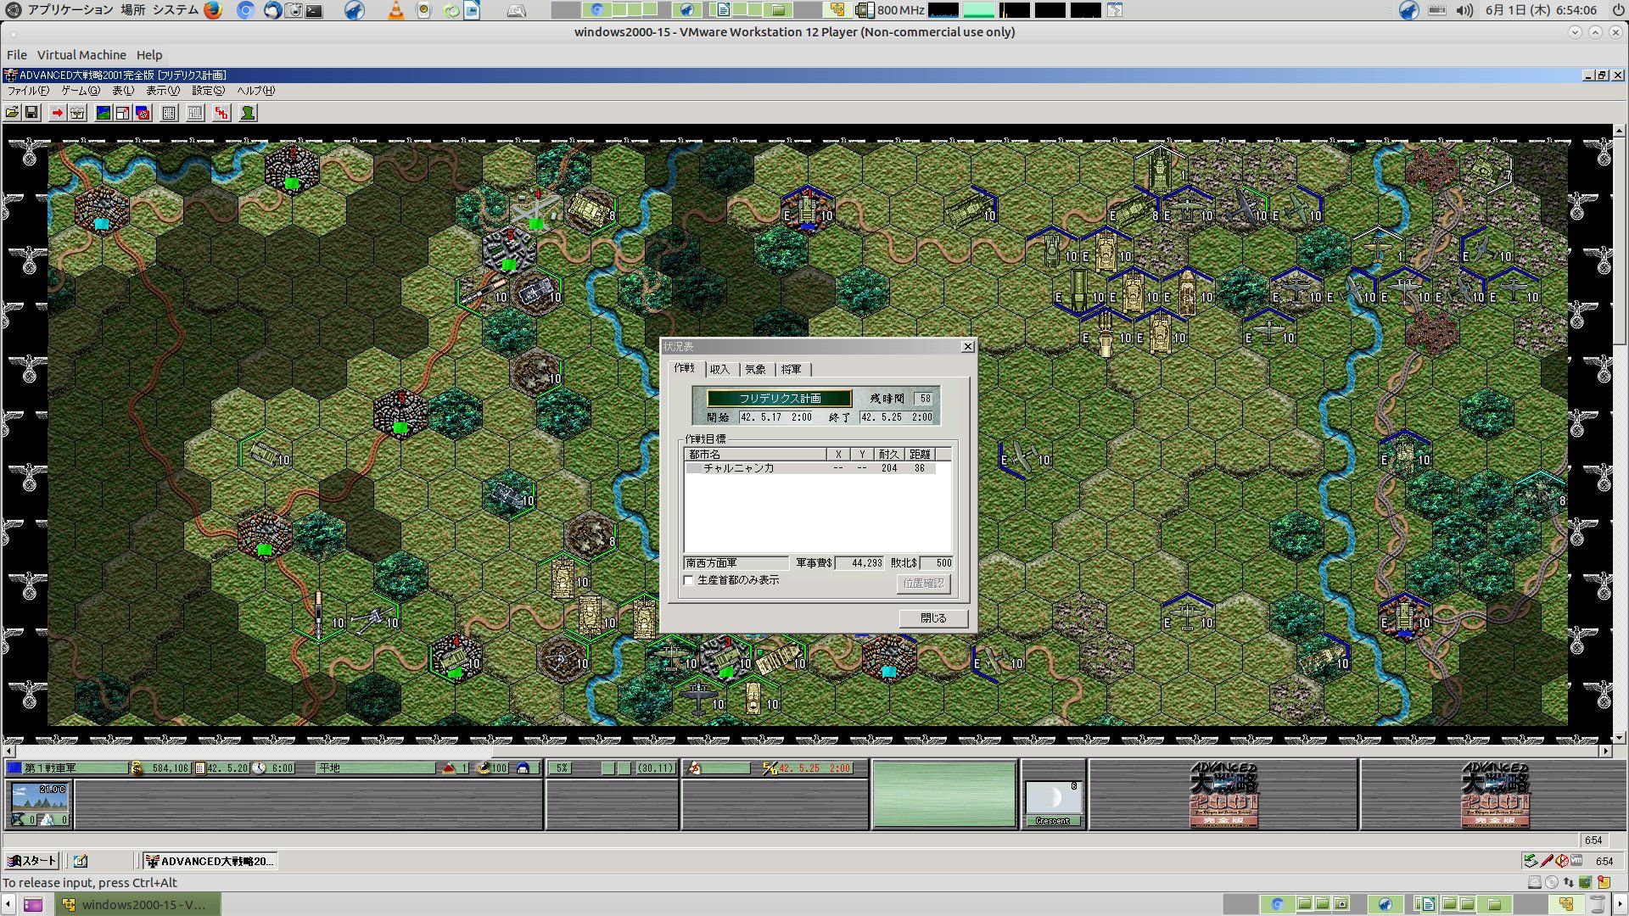Launch Chromium from the top panel
1629x916 pixels.
245,10
